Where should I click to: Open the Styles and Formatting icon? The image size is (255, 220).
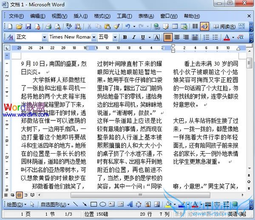point(10,37)
